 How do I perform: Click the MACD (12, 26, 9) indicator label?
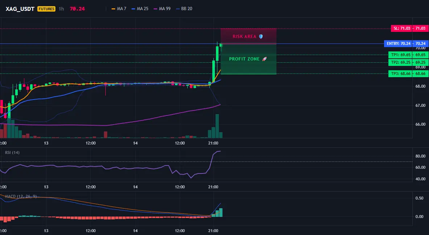[x=21, y=196]
